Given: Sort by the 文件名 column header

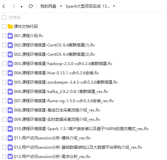Looking at the screenshot, I should (15, 18).
